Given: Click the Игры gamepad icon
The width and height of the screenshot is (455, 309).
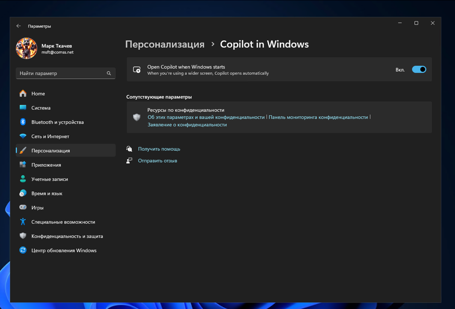Looking at the screenshot, I should (x=23, y=208).
